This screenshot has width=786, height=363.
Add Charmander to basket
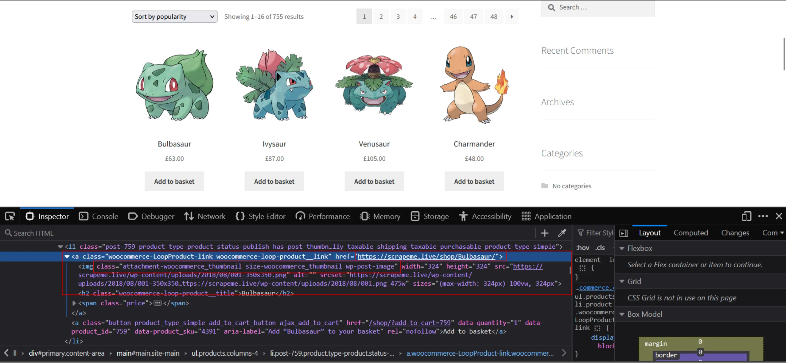(x=474, y=181)
